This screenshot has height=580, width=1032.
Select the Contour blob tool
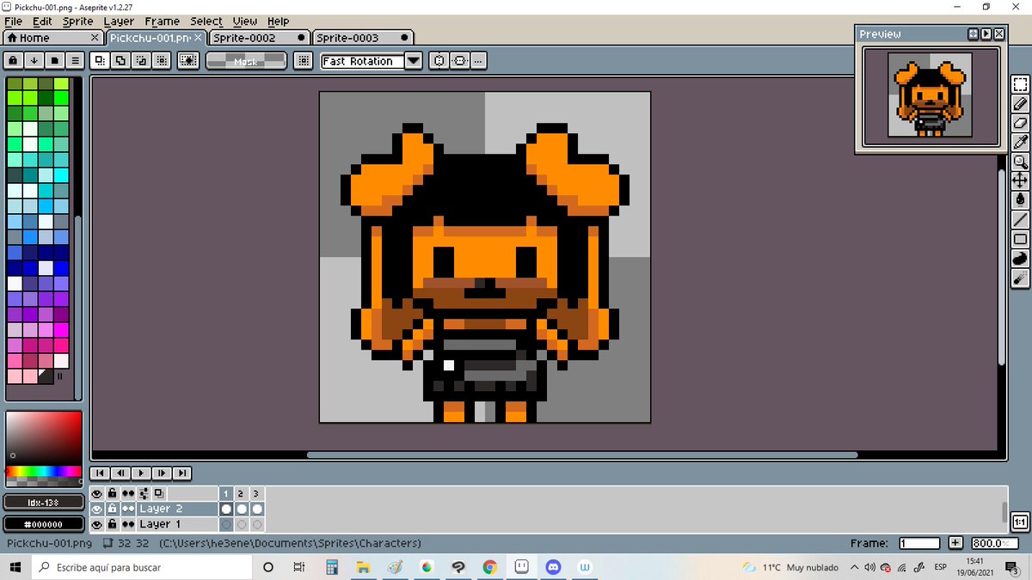coord(1020,258)
